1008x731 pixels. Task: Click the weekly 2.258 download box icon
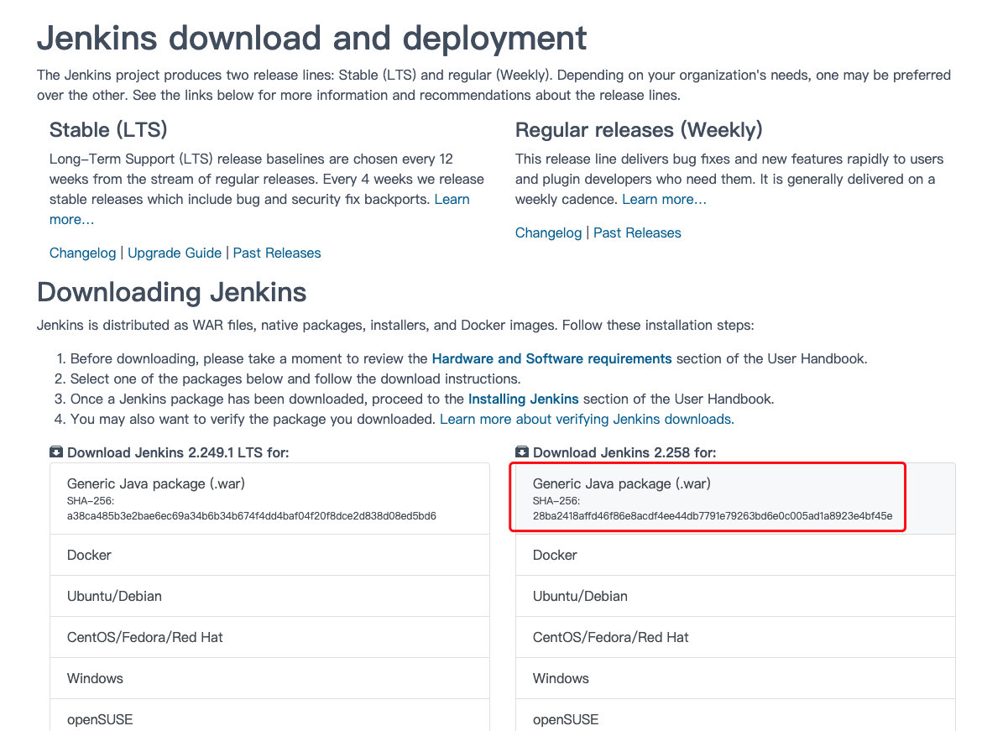(x=522, y=452)
